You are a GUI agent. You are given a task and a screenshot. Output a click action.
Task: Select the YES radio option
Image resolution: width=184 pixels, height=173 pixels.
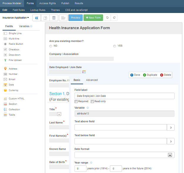tap(115, 46)
